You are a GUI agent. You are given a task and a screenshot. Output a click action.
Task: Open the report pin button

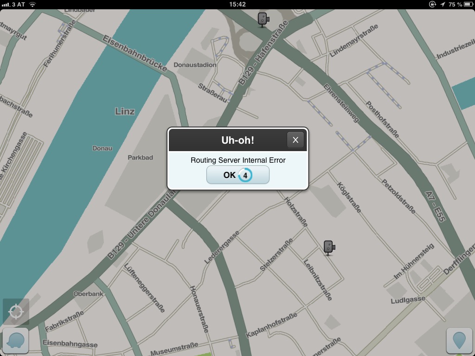tap(459, 341)
